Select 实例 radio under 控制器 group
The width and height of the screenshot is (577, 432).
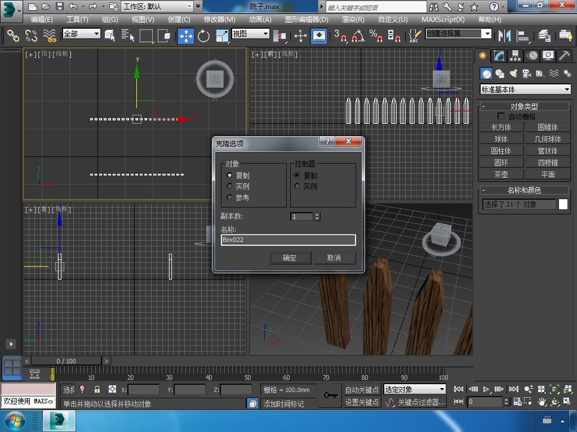click(x=297, y=186)
